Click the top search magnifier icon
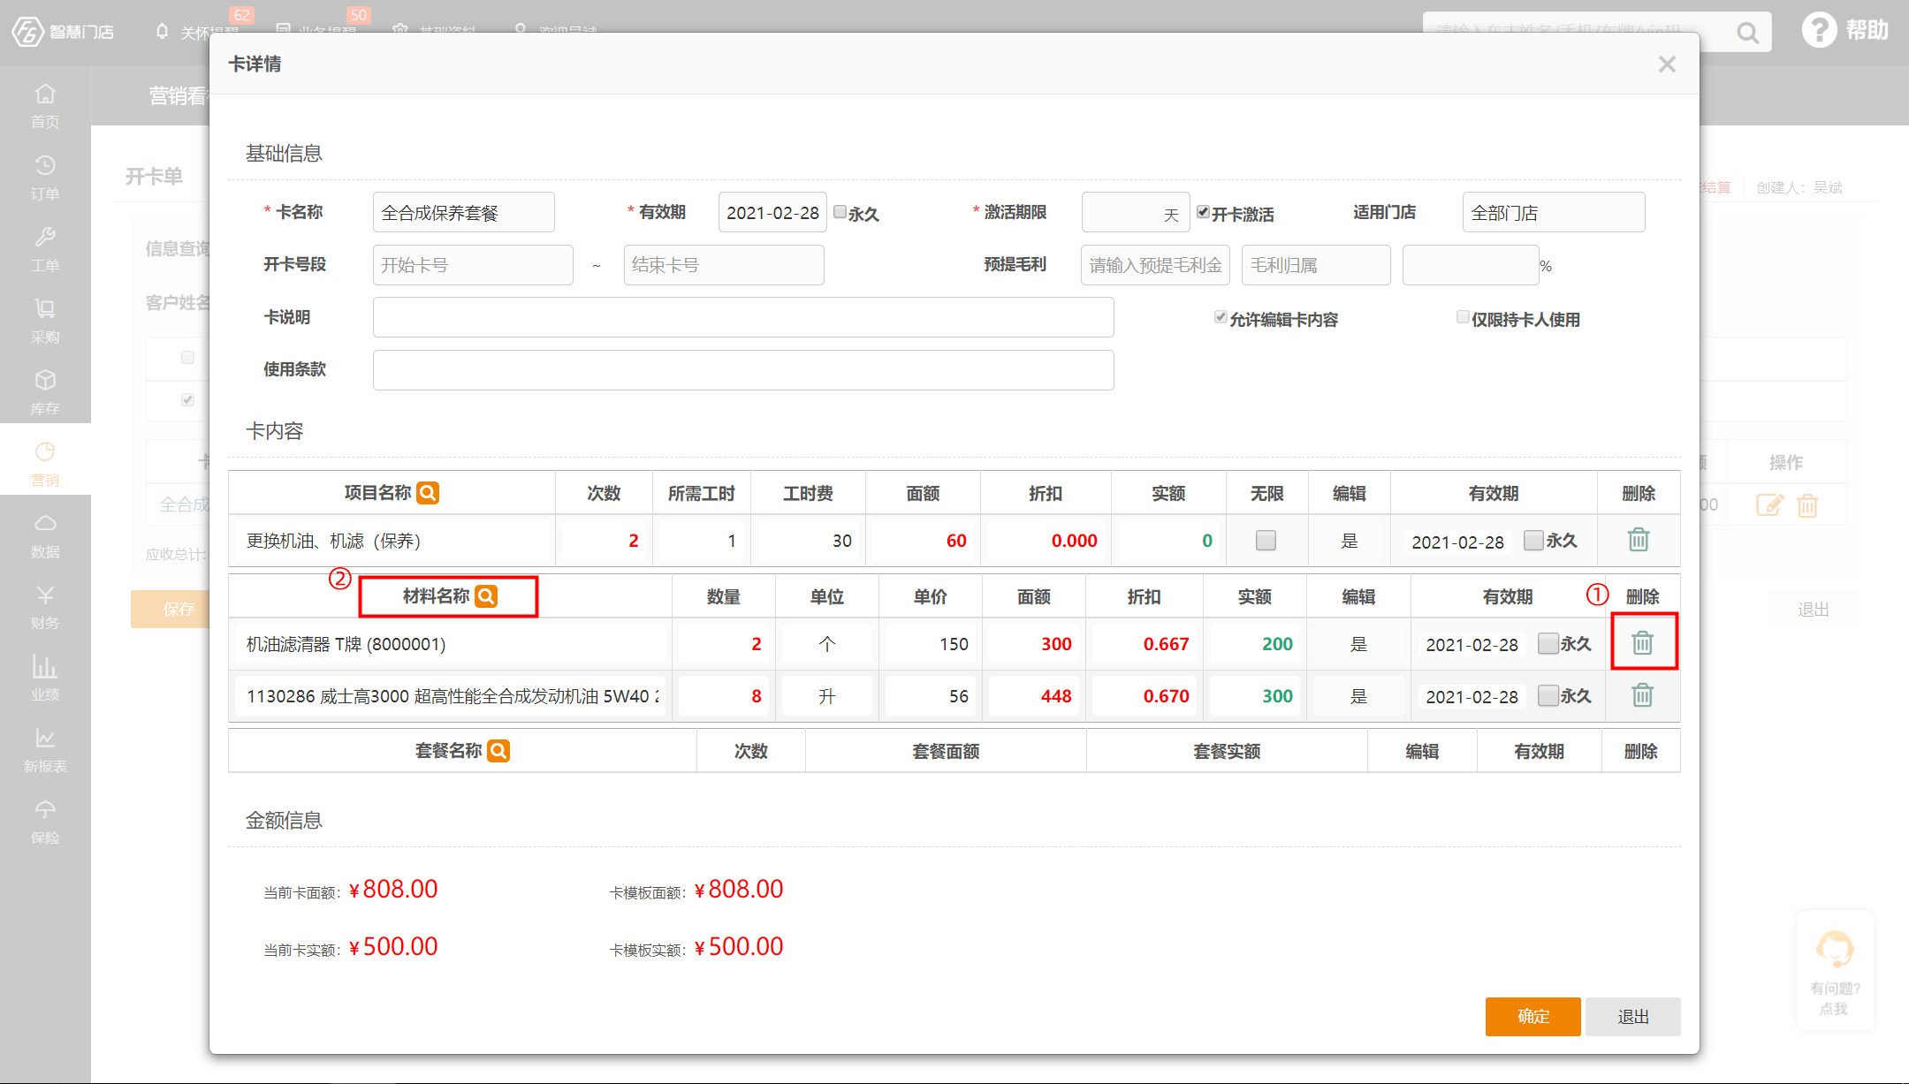Image resolution: width=1909 pixels, height=1084 pixels. (x=1747, y=33)
